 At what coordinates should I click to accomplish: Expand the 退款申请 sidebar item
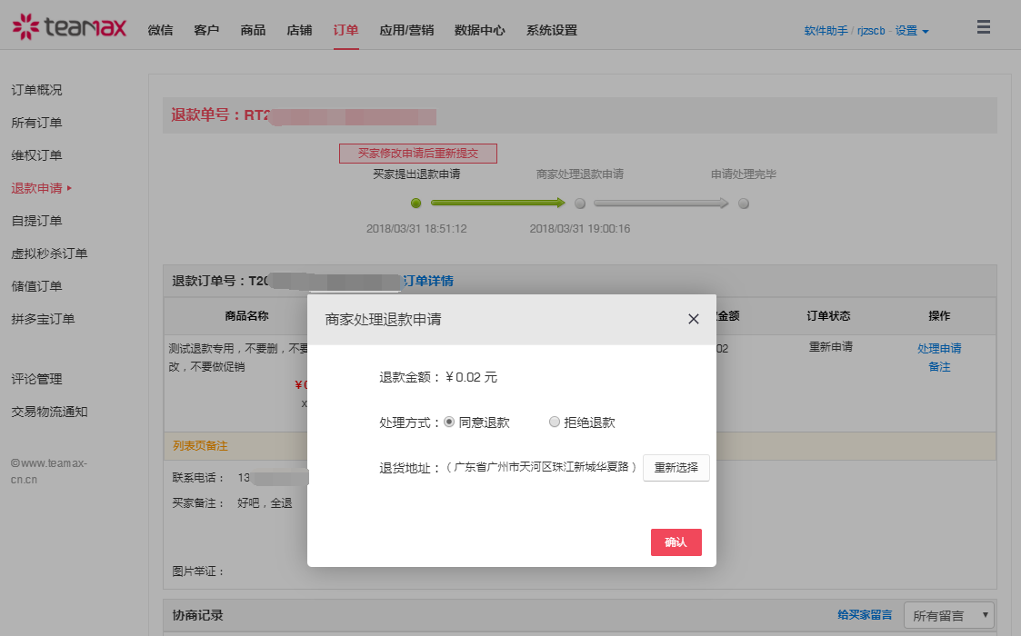pos(41,188)
